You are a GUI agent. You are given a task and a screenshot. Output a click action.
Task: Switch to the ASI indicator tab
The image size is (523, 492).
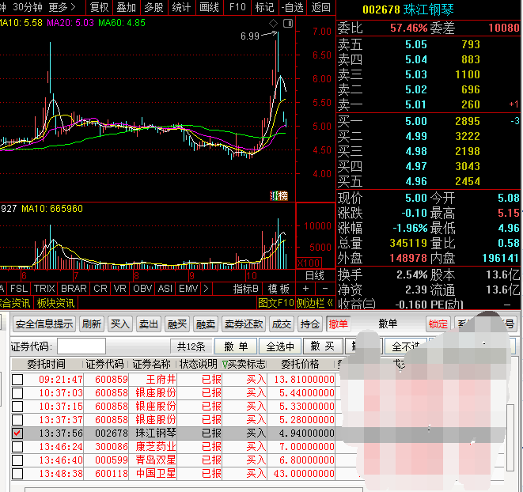coord(165,289)
